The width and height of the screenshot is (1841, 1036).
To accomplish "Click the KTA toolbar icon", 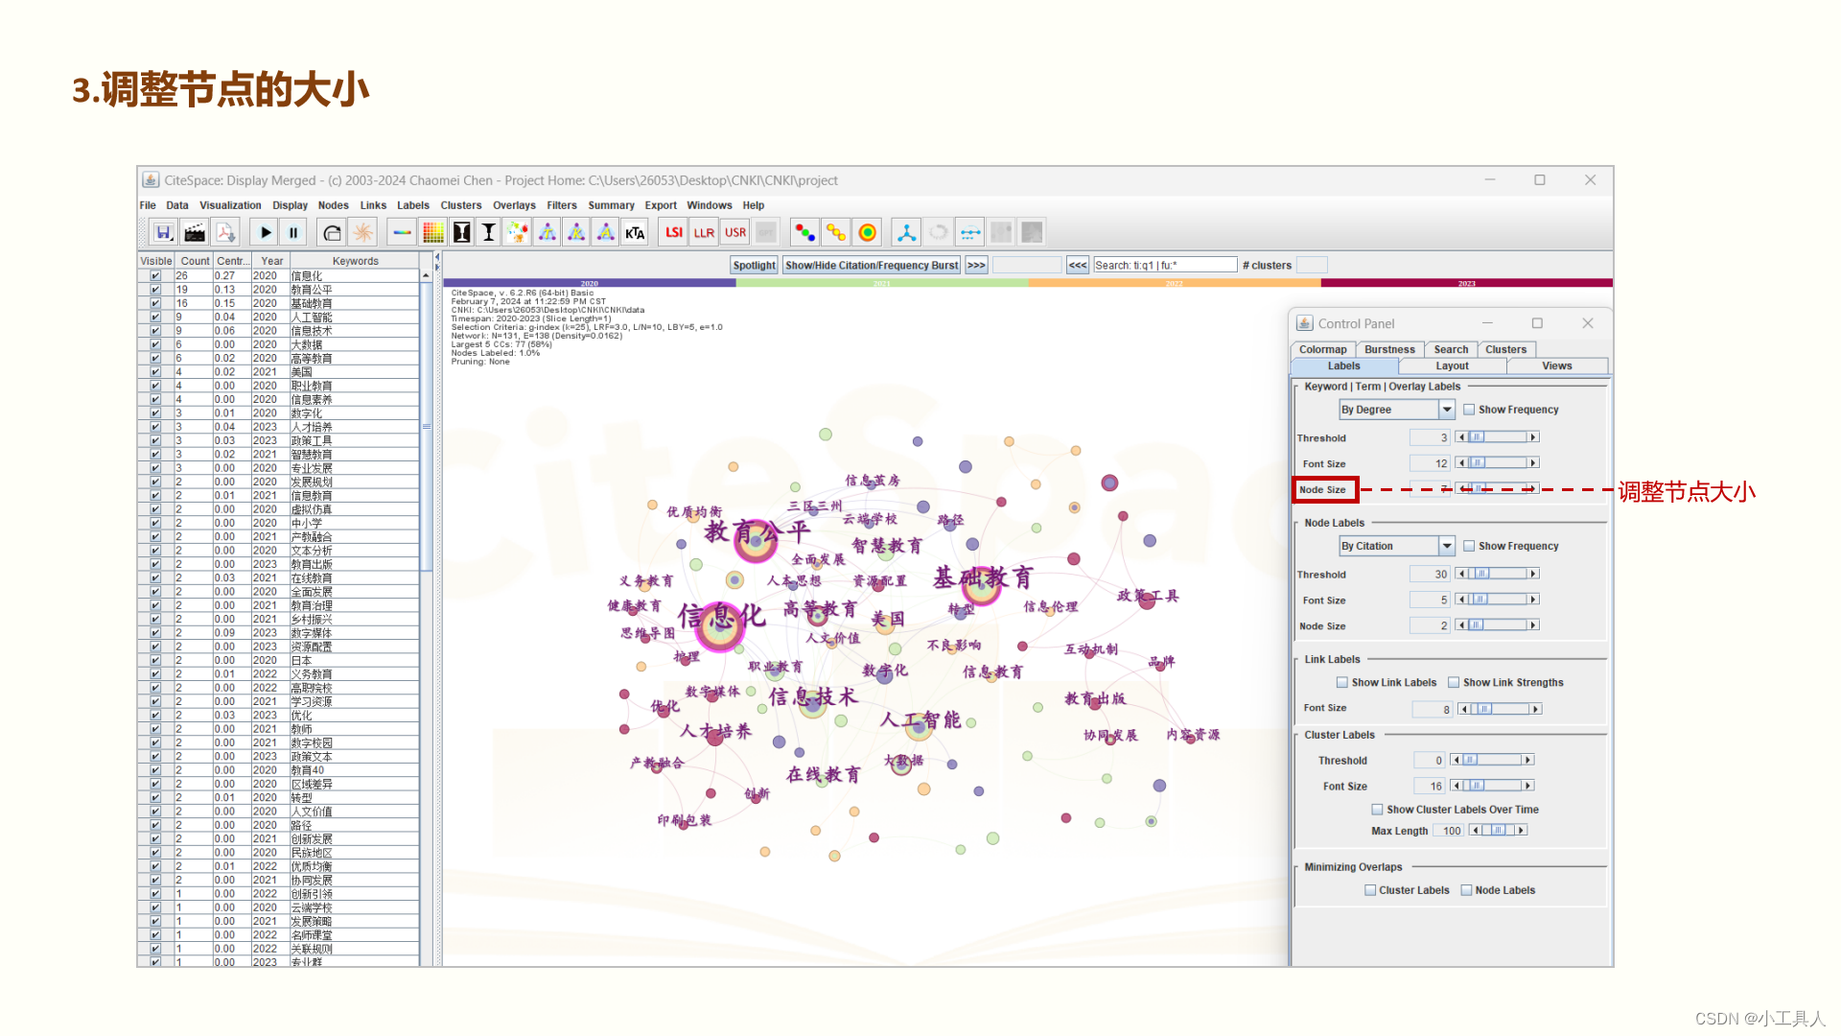I will [635, 232].
